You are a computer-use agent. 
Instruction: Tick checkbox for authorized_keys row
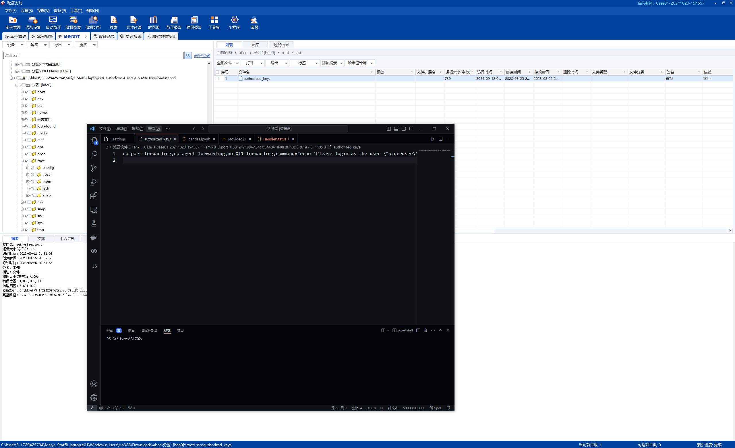[217, 79]
